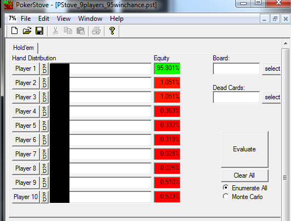Click the RD button for Player 7

coord(44,154)
